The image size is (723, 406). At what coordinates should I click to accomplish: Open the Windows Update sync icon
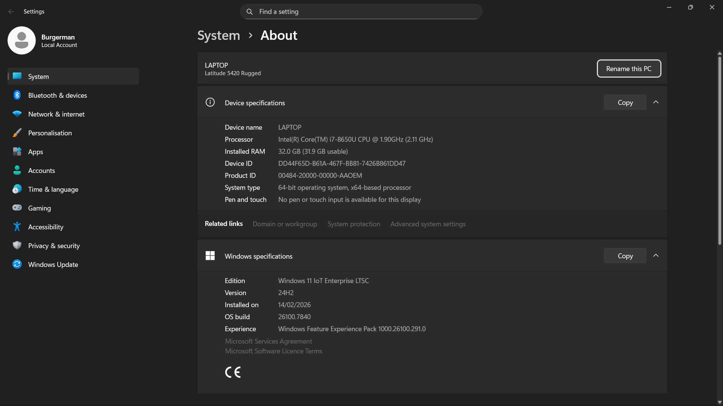click(17, 264)
